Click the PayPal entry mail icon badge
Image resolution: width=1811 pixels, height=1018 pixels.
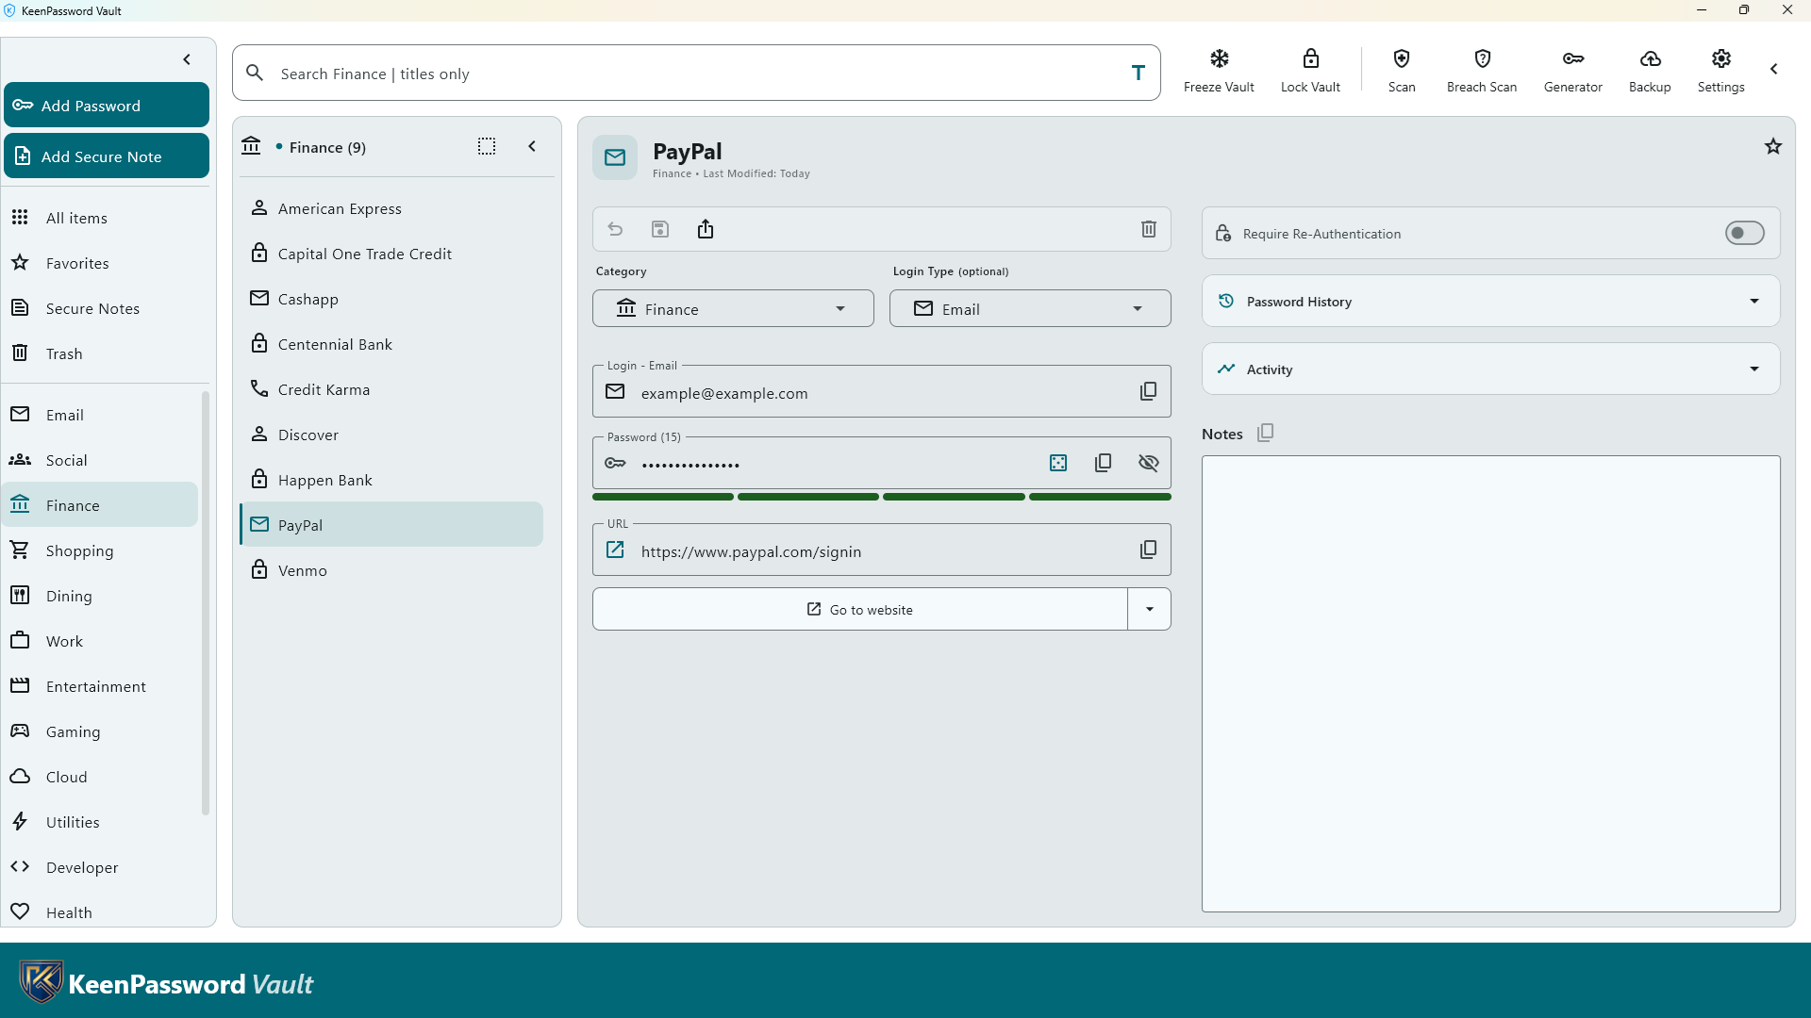[x=615, y=157]
